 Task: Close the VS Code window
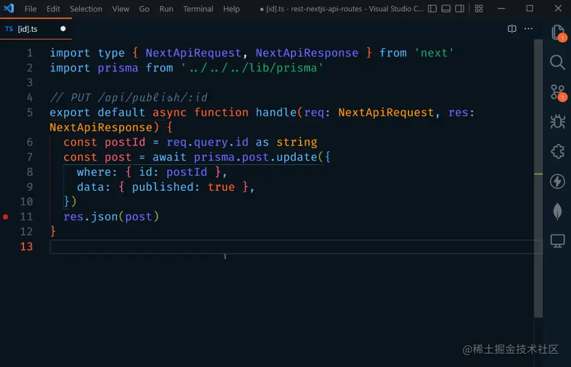558,8
